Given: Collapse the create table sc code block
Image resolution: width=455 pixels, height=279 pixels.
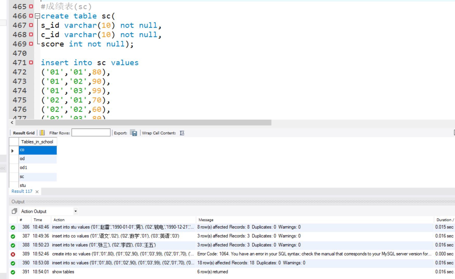Looking at the screenshot, I should coord(37,16).
